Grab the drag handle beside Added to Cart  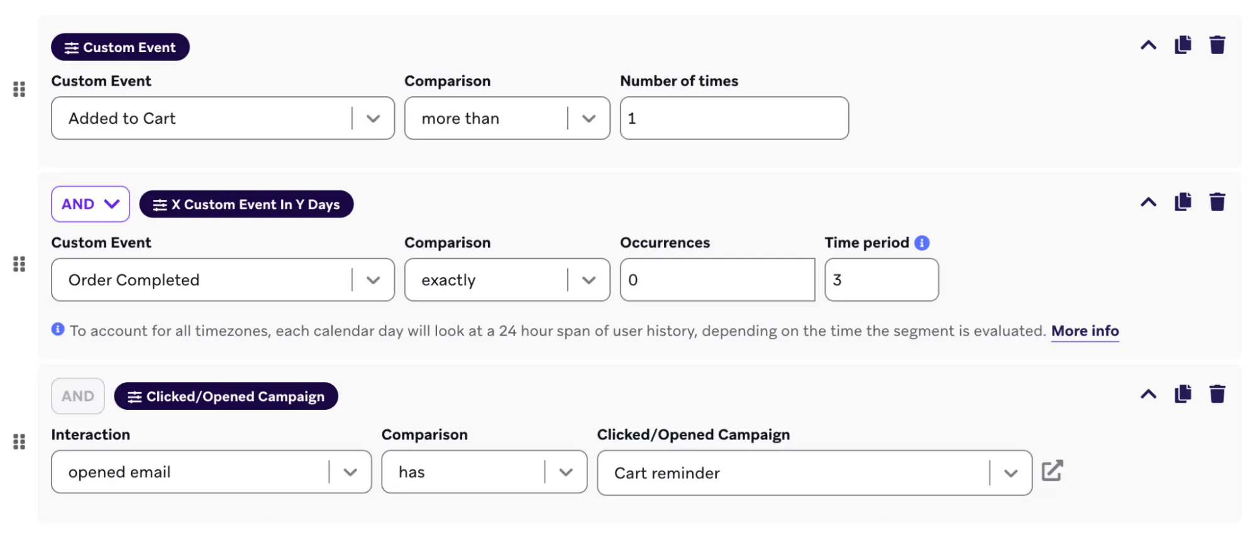pos(19,90)
